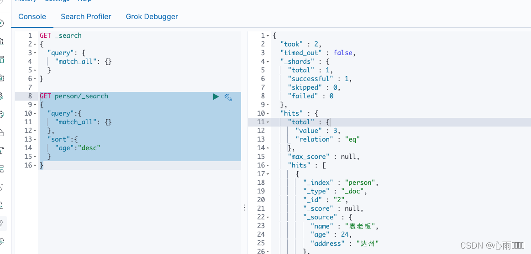Toggle fold marker at output line 14

point(268,148)
